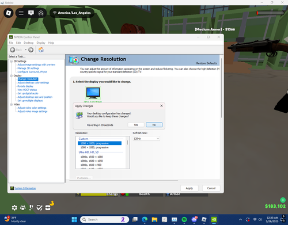Open Adjust image settings with preview
The width and height of the screenshot is (288, 225).
pos(36,64)
